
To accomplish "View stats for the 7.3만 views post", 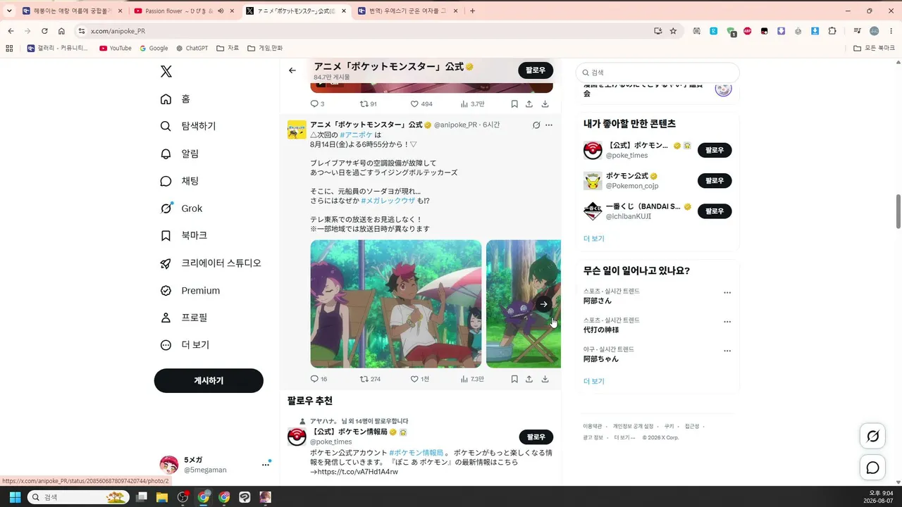I will [x=472, y=379].
